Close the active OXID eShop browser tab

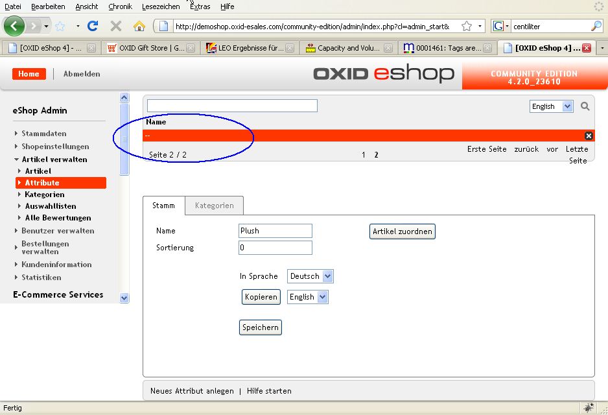[587, 48]
